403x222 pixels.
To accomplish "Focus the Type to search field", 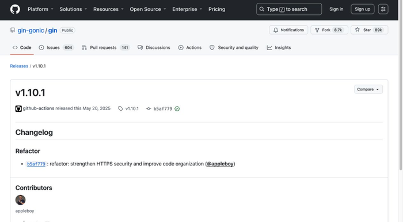I will coord(289,9).
